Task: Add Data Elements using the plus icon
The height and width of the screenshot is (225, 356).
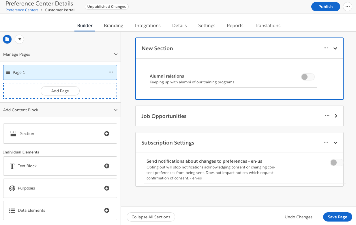Action: [x=107, y=210]
